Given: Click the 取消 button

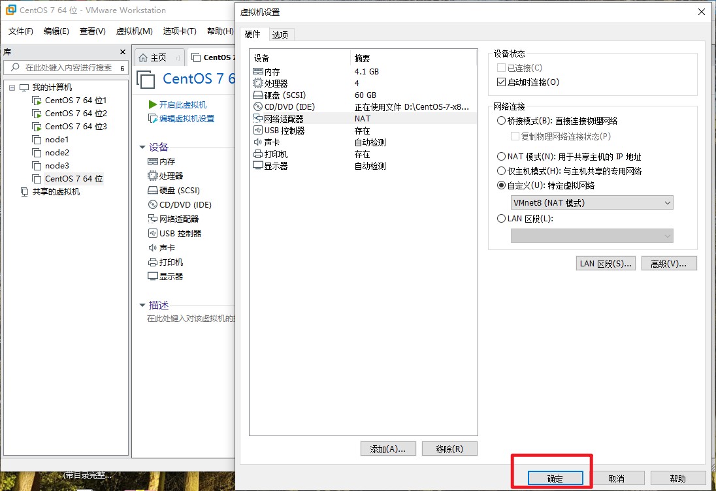Looking at the screenshot, I should tap(617, 478).
